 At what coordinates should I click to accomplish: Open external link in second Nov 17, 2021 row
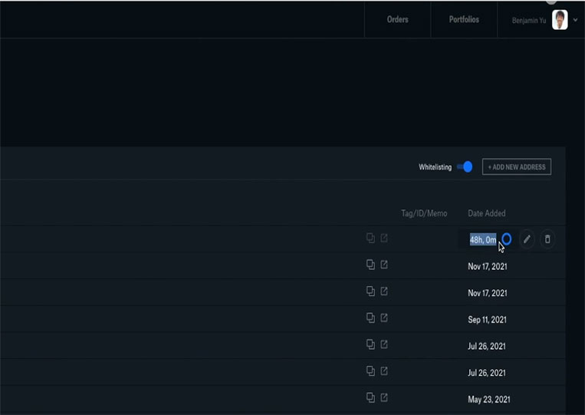384,291
